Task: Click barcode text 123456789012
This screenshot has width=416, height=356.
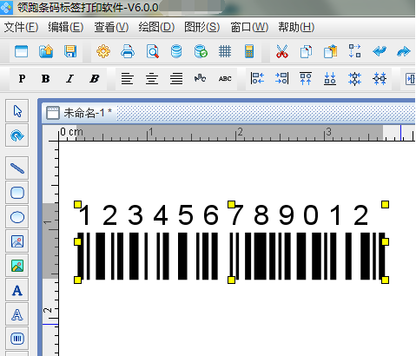Action: coord(223,215)
